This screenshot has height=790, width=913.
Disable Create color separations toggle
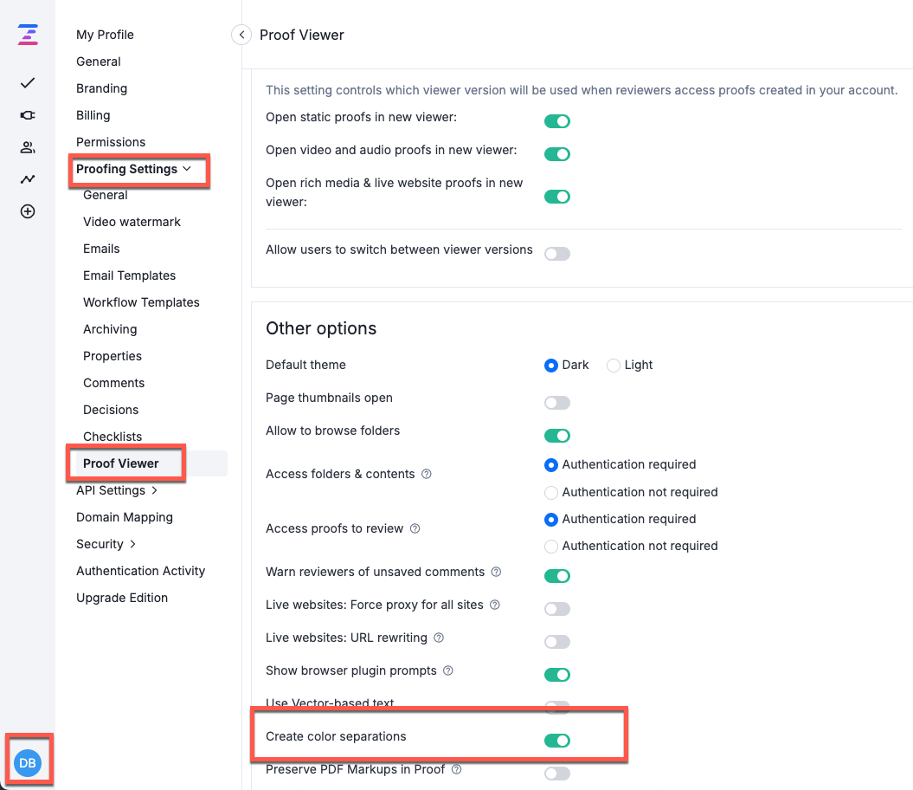[557, 741]
